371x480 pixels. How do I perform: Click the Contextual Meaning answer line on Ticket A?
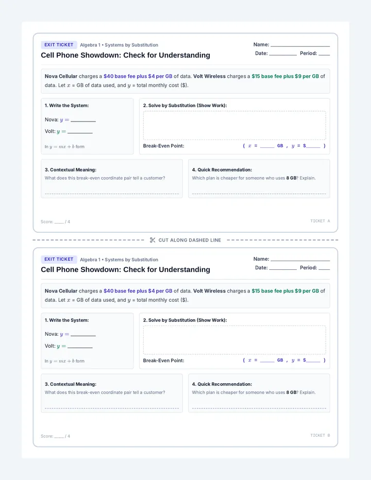(x=112, y=194)
